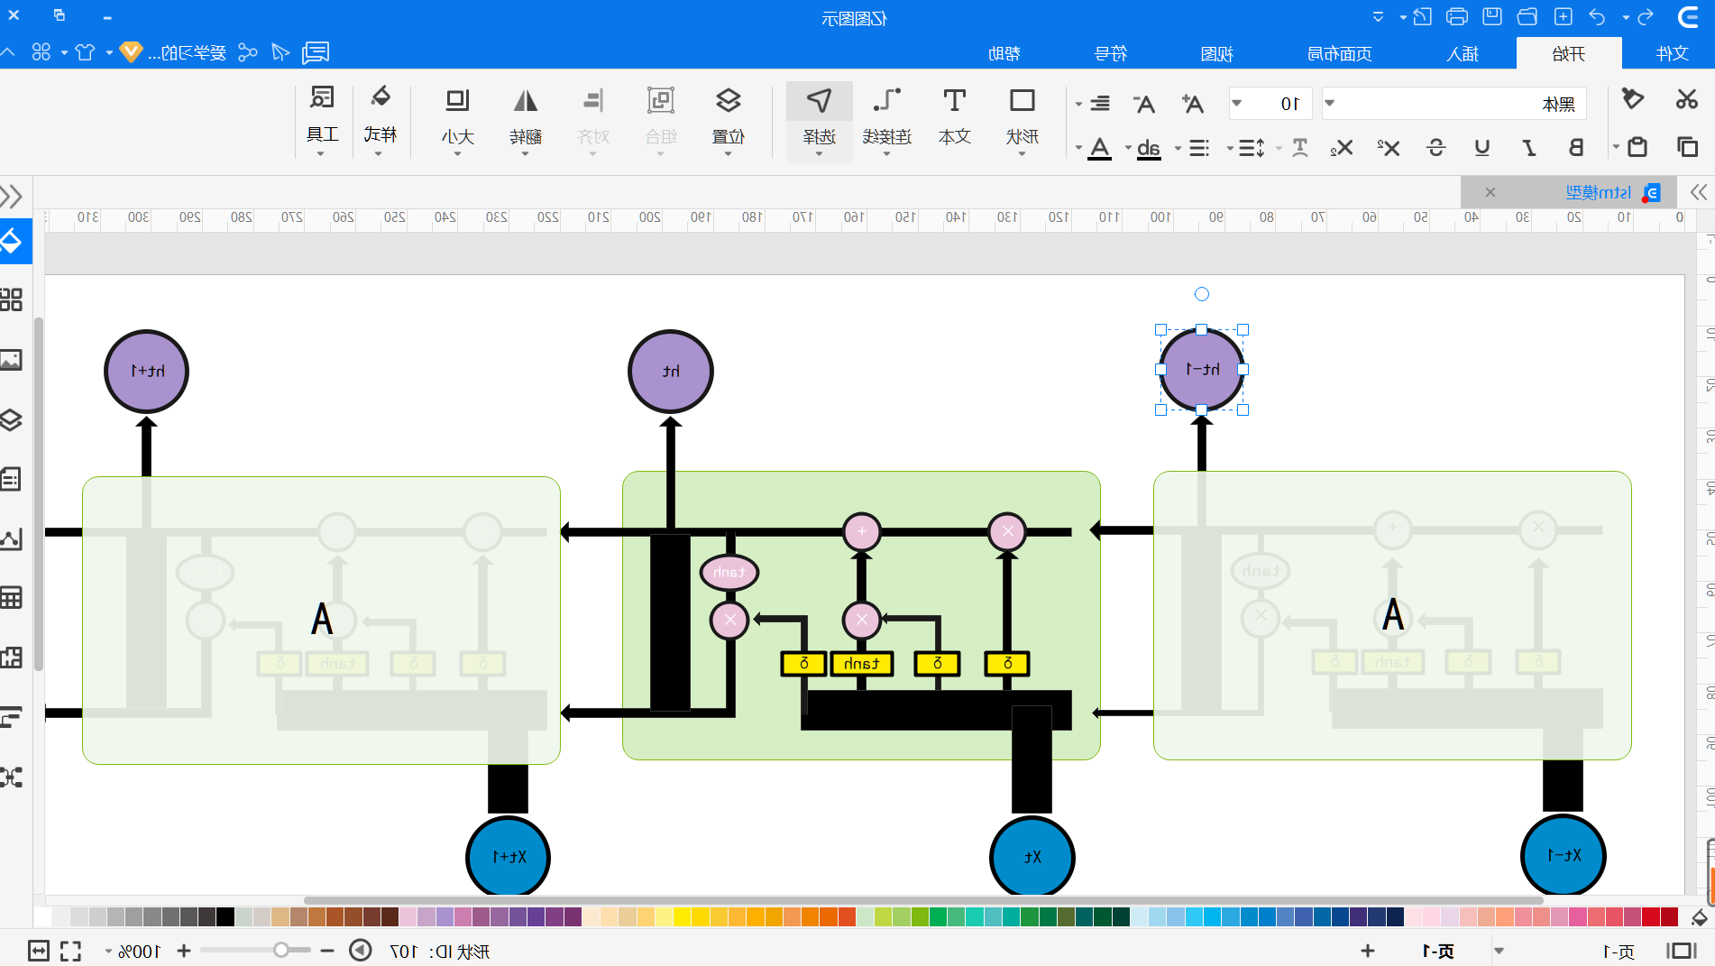The height and width of the screenshot is (966, 1715).
Task: Switch to the 帮助 help tab
Action: 1004,53
